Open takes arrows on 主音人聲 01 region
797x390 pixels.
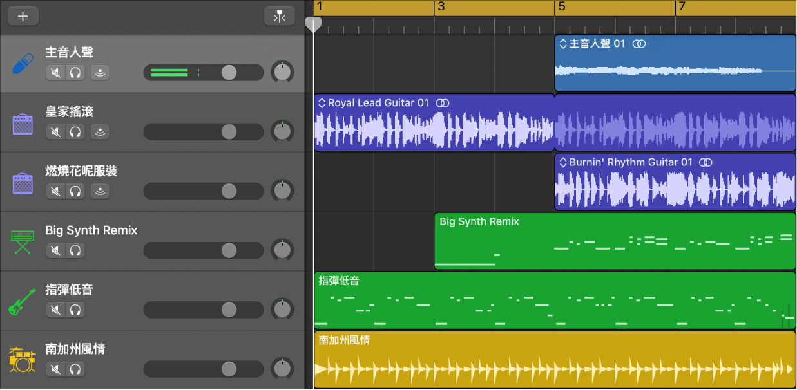point(562,44)
